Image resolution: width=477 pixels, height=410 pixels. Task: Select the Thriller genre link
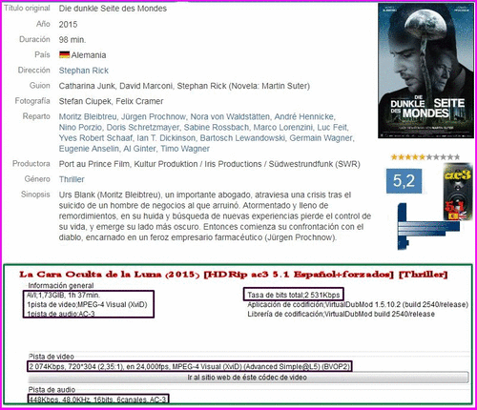click(x=72, y=179)
